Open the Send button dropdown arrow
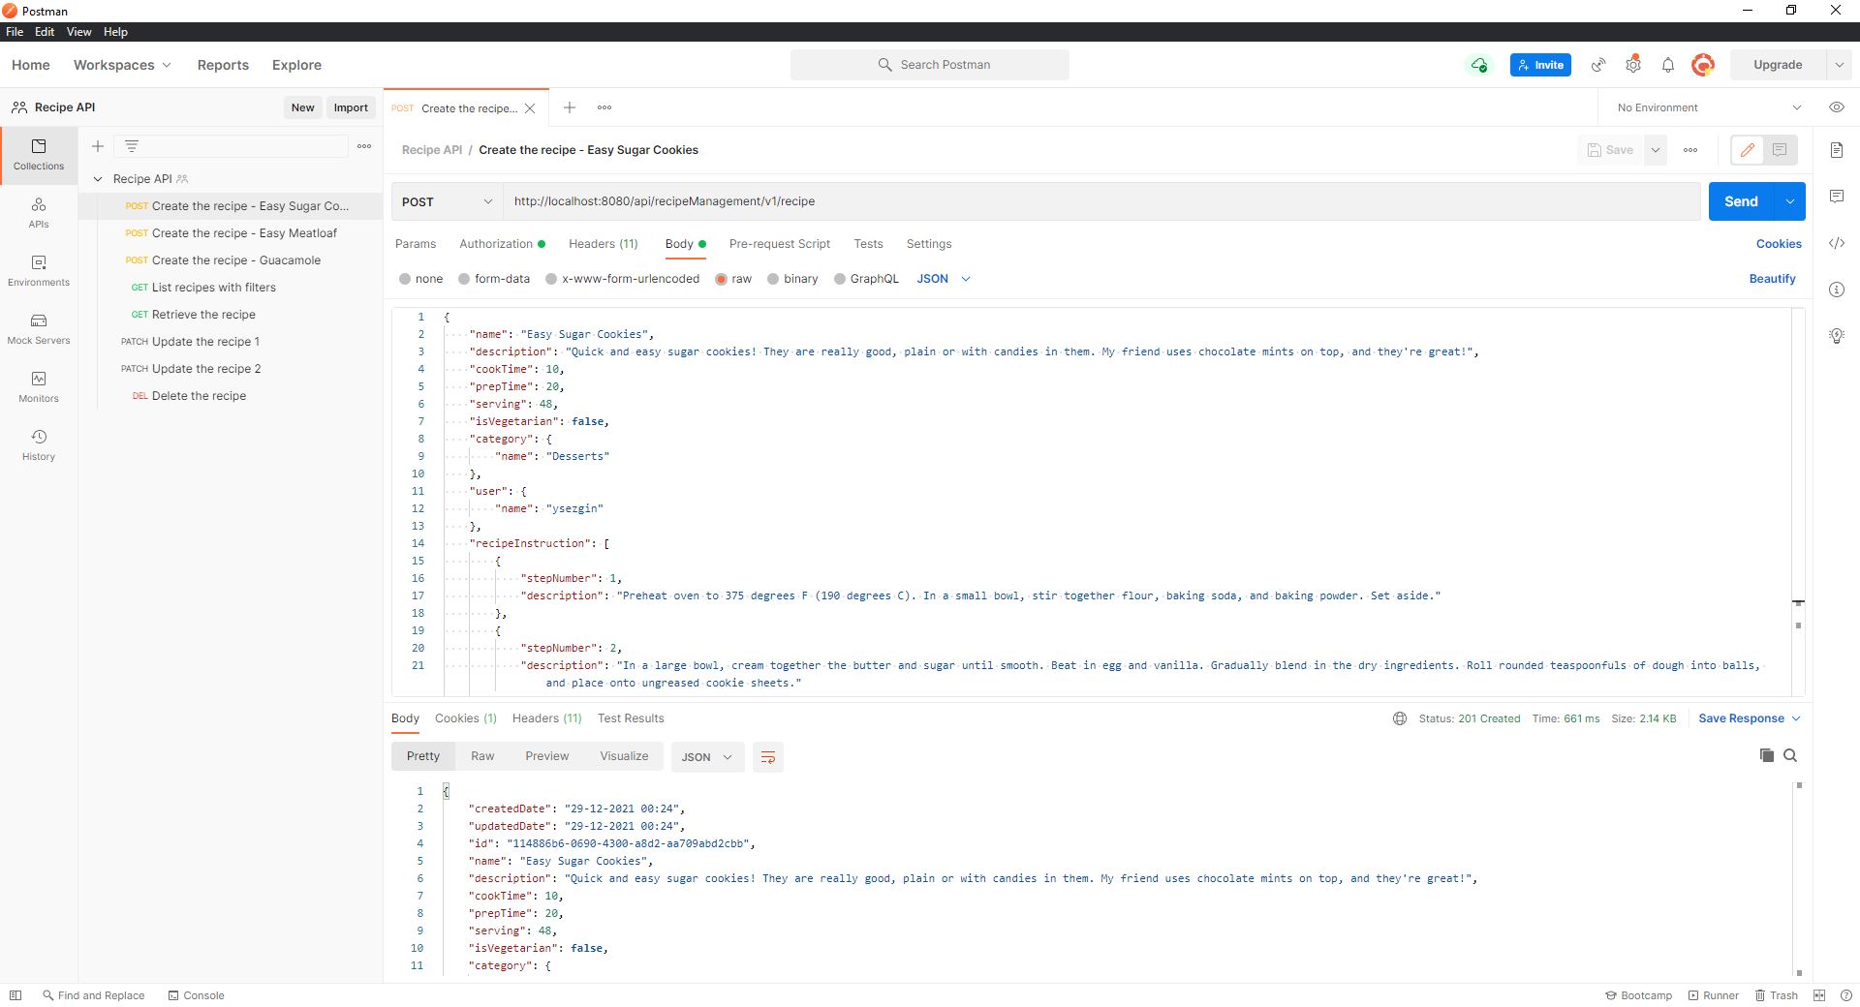This screenshot has height=1007, width=1860. pos(1790,201)
